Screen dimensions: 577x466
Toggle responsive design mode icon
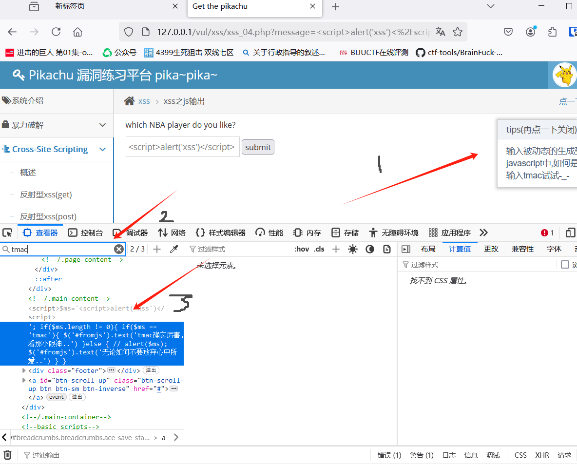[x=570, y=233]
